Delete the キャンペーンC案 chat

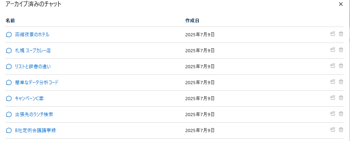tap(341, 98)
